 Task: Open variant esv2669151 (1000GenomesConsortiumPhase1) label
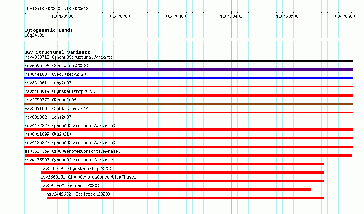pos(90,177)
